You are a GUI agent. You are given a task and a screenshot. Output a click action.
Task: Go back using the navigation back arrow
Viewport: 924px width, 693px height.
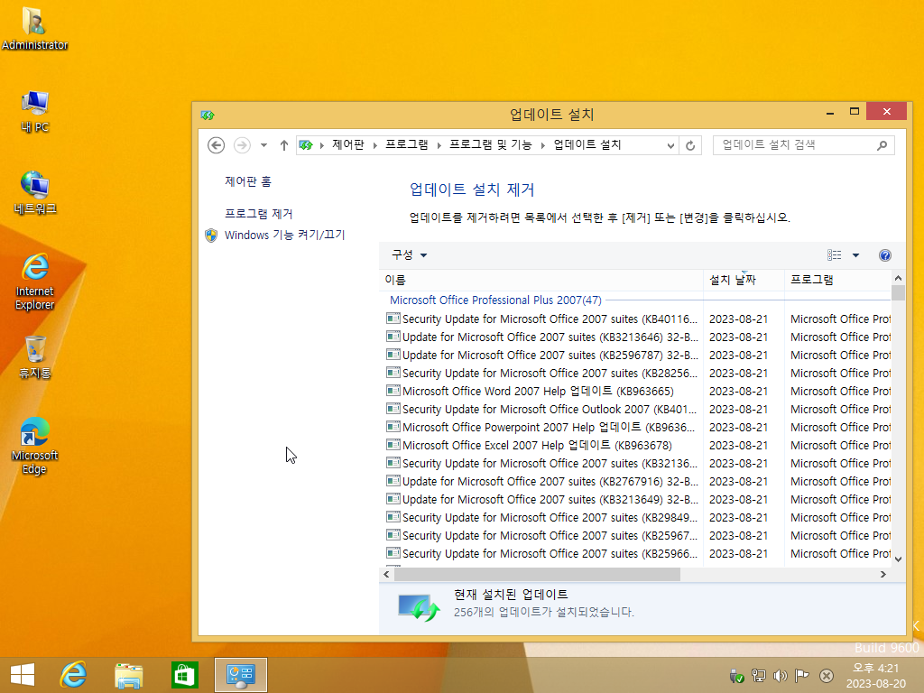click(x=217, y=145)
